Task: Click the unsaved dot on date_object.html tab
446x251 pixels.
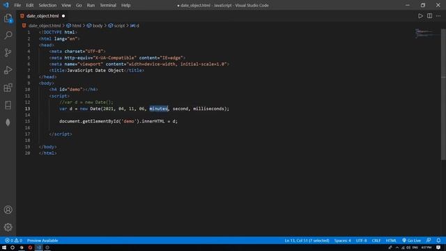Action: 63,16
